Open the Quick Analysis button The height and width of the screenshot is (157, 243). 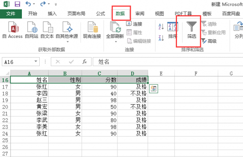153,89
